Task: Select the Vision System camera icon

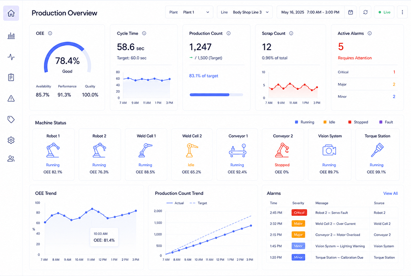Action: tap(329, 150)
